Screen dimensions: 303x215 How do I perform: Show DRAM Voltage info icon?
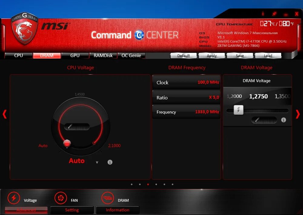pyautogui.click(x=284, y=120)
